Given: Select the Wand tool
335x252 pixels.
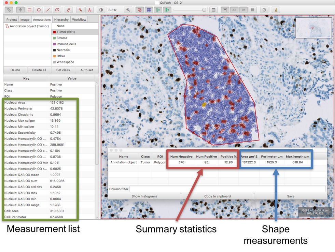Looking at the screenshot, I should tap(80, 10).
